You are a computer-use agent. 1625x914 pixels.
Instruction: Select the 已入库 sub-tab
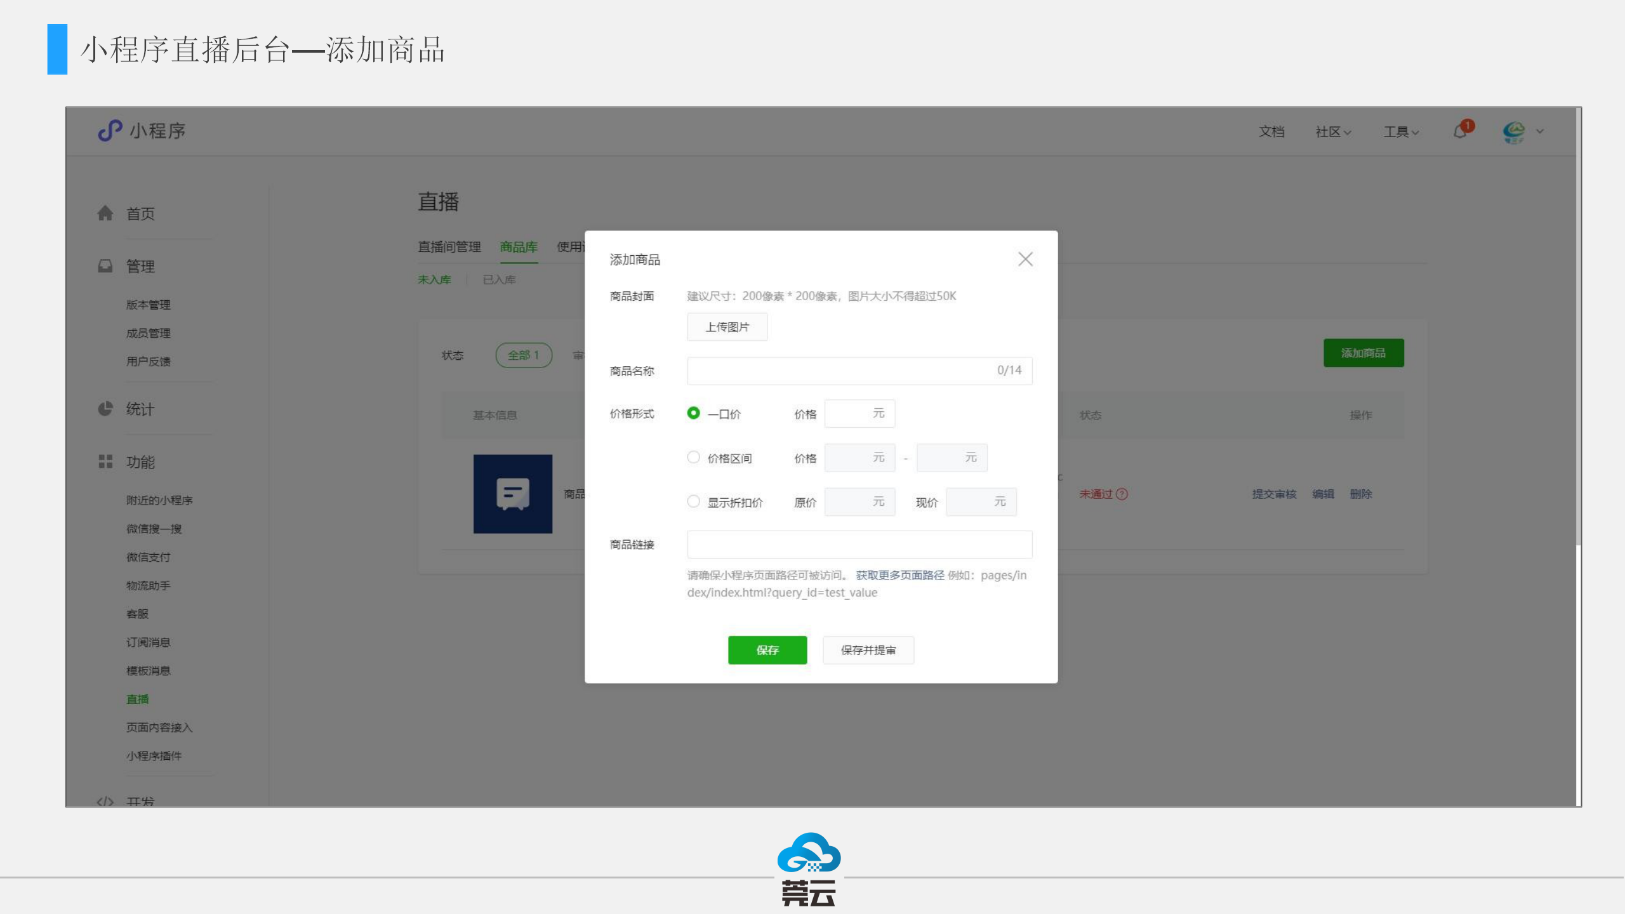(x=500, y=280)
